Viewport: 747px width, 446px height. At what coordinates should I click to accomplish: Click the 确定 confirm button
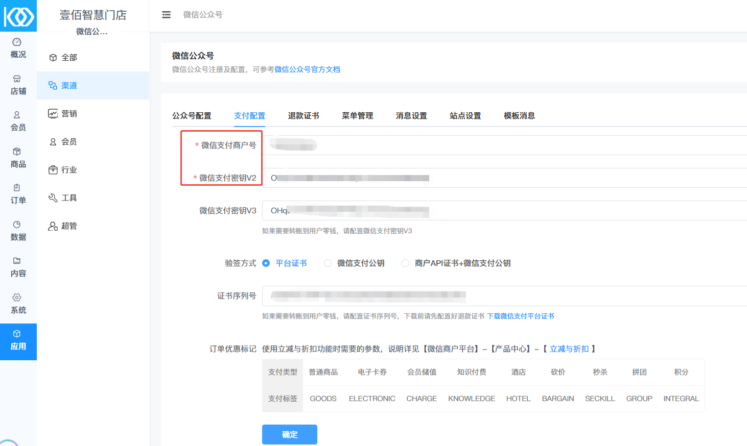[x=289, y=434]
